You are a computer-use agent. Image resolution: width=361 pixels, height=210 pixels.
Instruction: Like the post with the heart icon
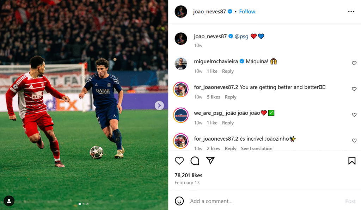click(x=179, y=161)
